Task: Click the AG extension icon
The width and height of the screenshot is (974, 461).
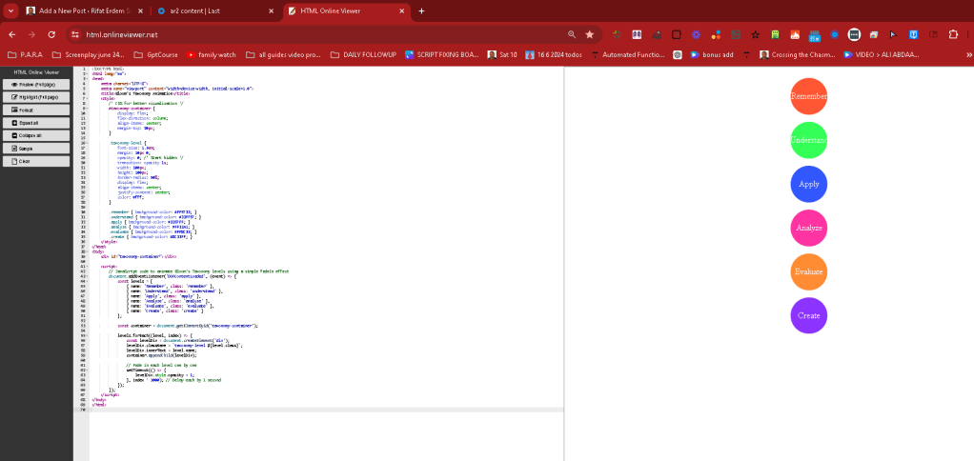Action: 657,34
